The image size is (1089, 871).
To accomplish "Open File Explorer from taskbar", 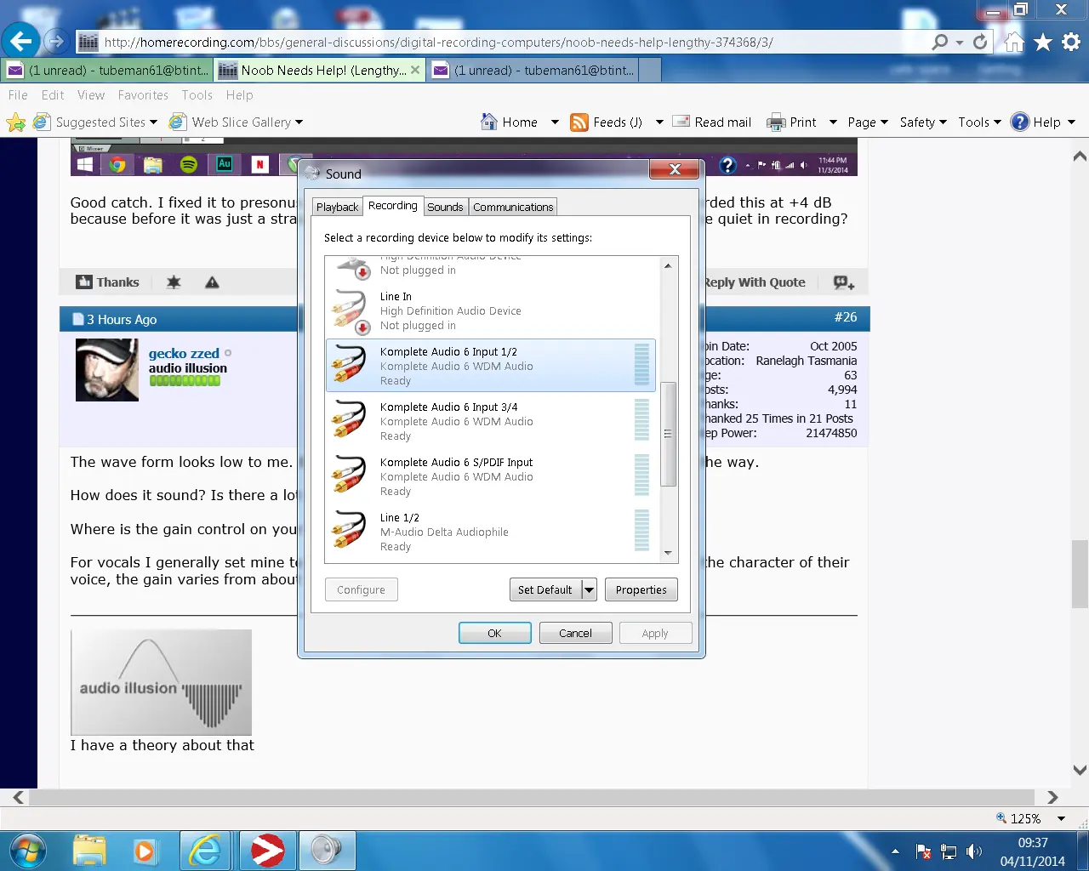I will point(89,851).
